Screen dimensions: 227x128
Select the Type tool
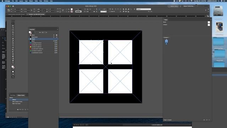13,34
